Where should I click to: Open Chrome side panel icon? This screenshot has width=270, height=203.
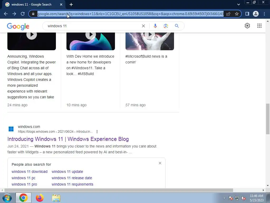click(247, 14)
